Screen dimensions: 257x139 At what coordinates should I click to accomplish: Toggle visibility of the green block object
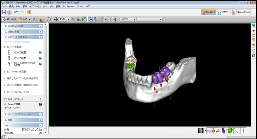[x=230, y=131]
